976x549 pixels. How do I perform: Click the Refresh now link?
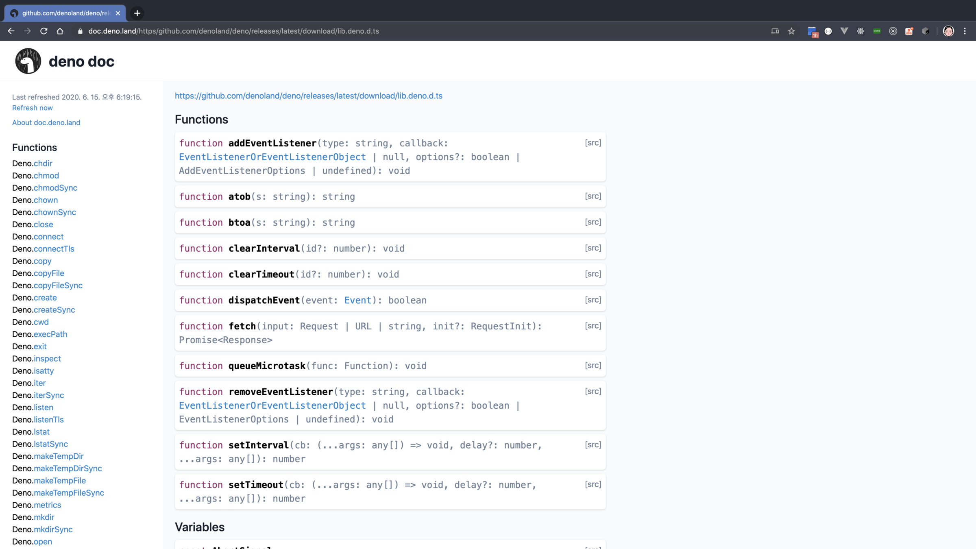[32, 108]
